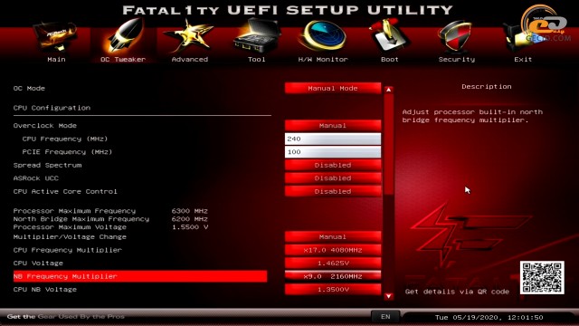The image size is (579, 326).
Task: Click the Exit icon
Action: pos(524,37)
